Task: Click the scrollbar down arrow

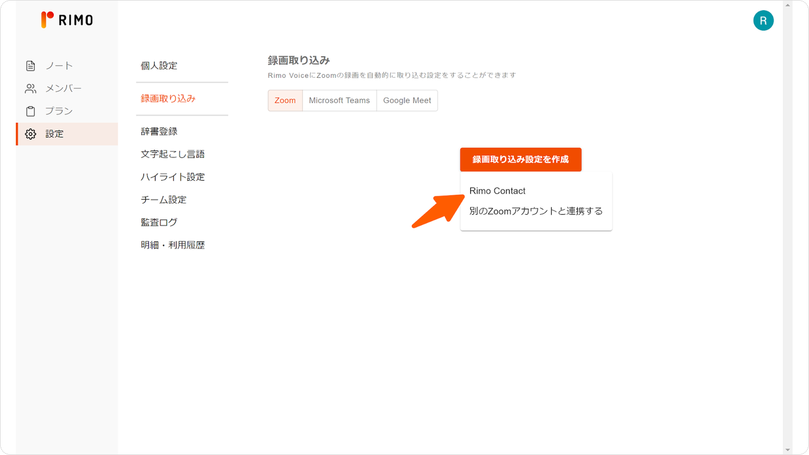Action: [787, 449]
